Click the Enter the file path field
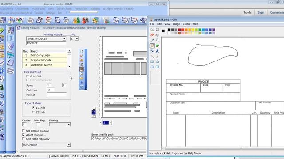 tap(119, 138)
